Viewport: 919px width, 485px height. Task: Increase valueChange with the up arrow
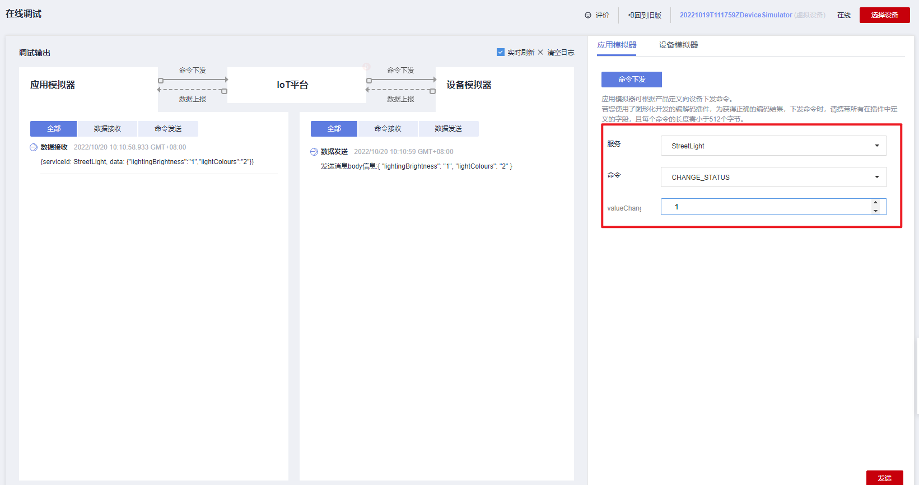pos(875,203)
